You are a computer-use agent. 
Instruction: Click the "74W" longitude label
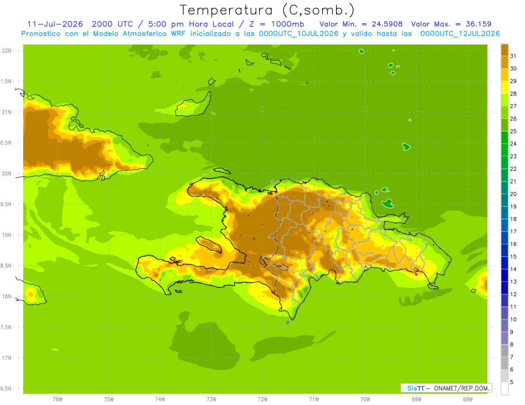point(160,399)
